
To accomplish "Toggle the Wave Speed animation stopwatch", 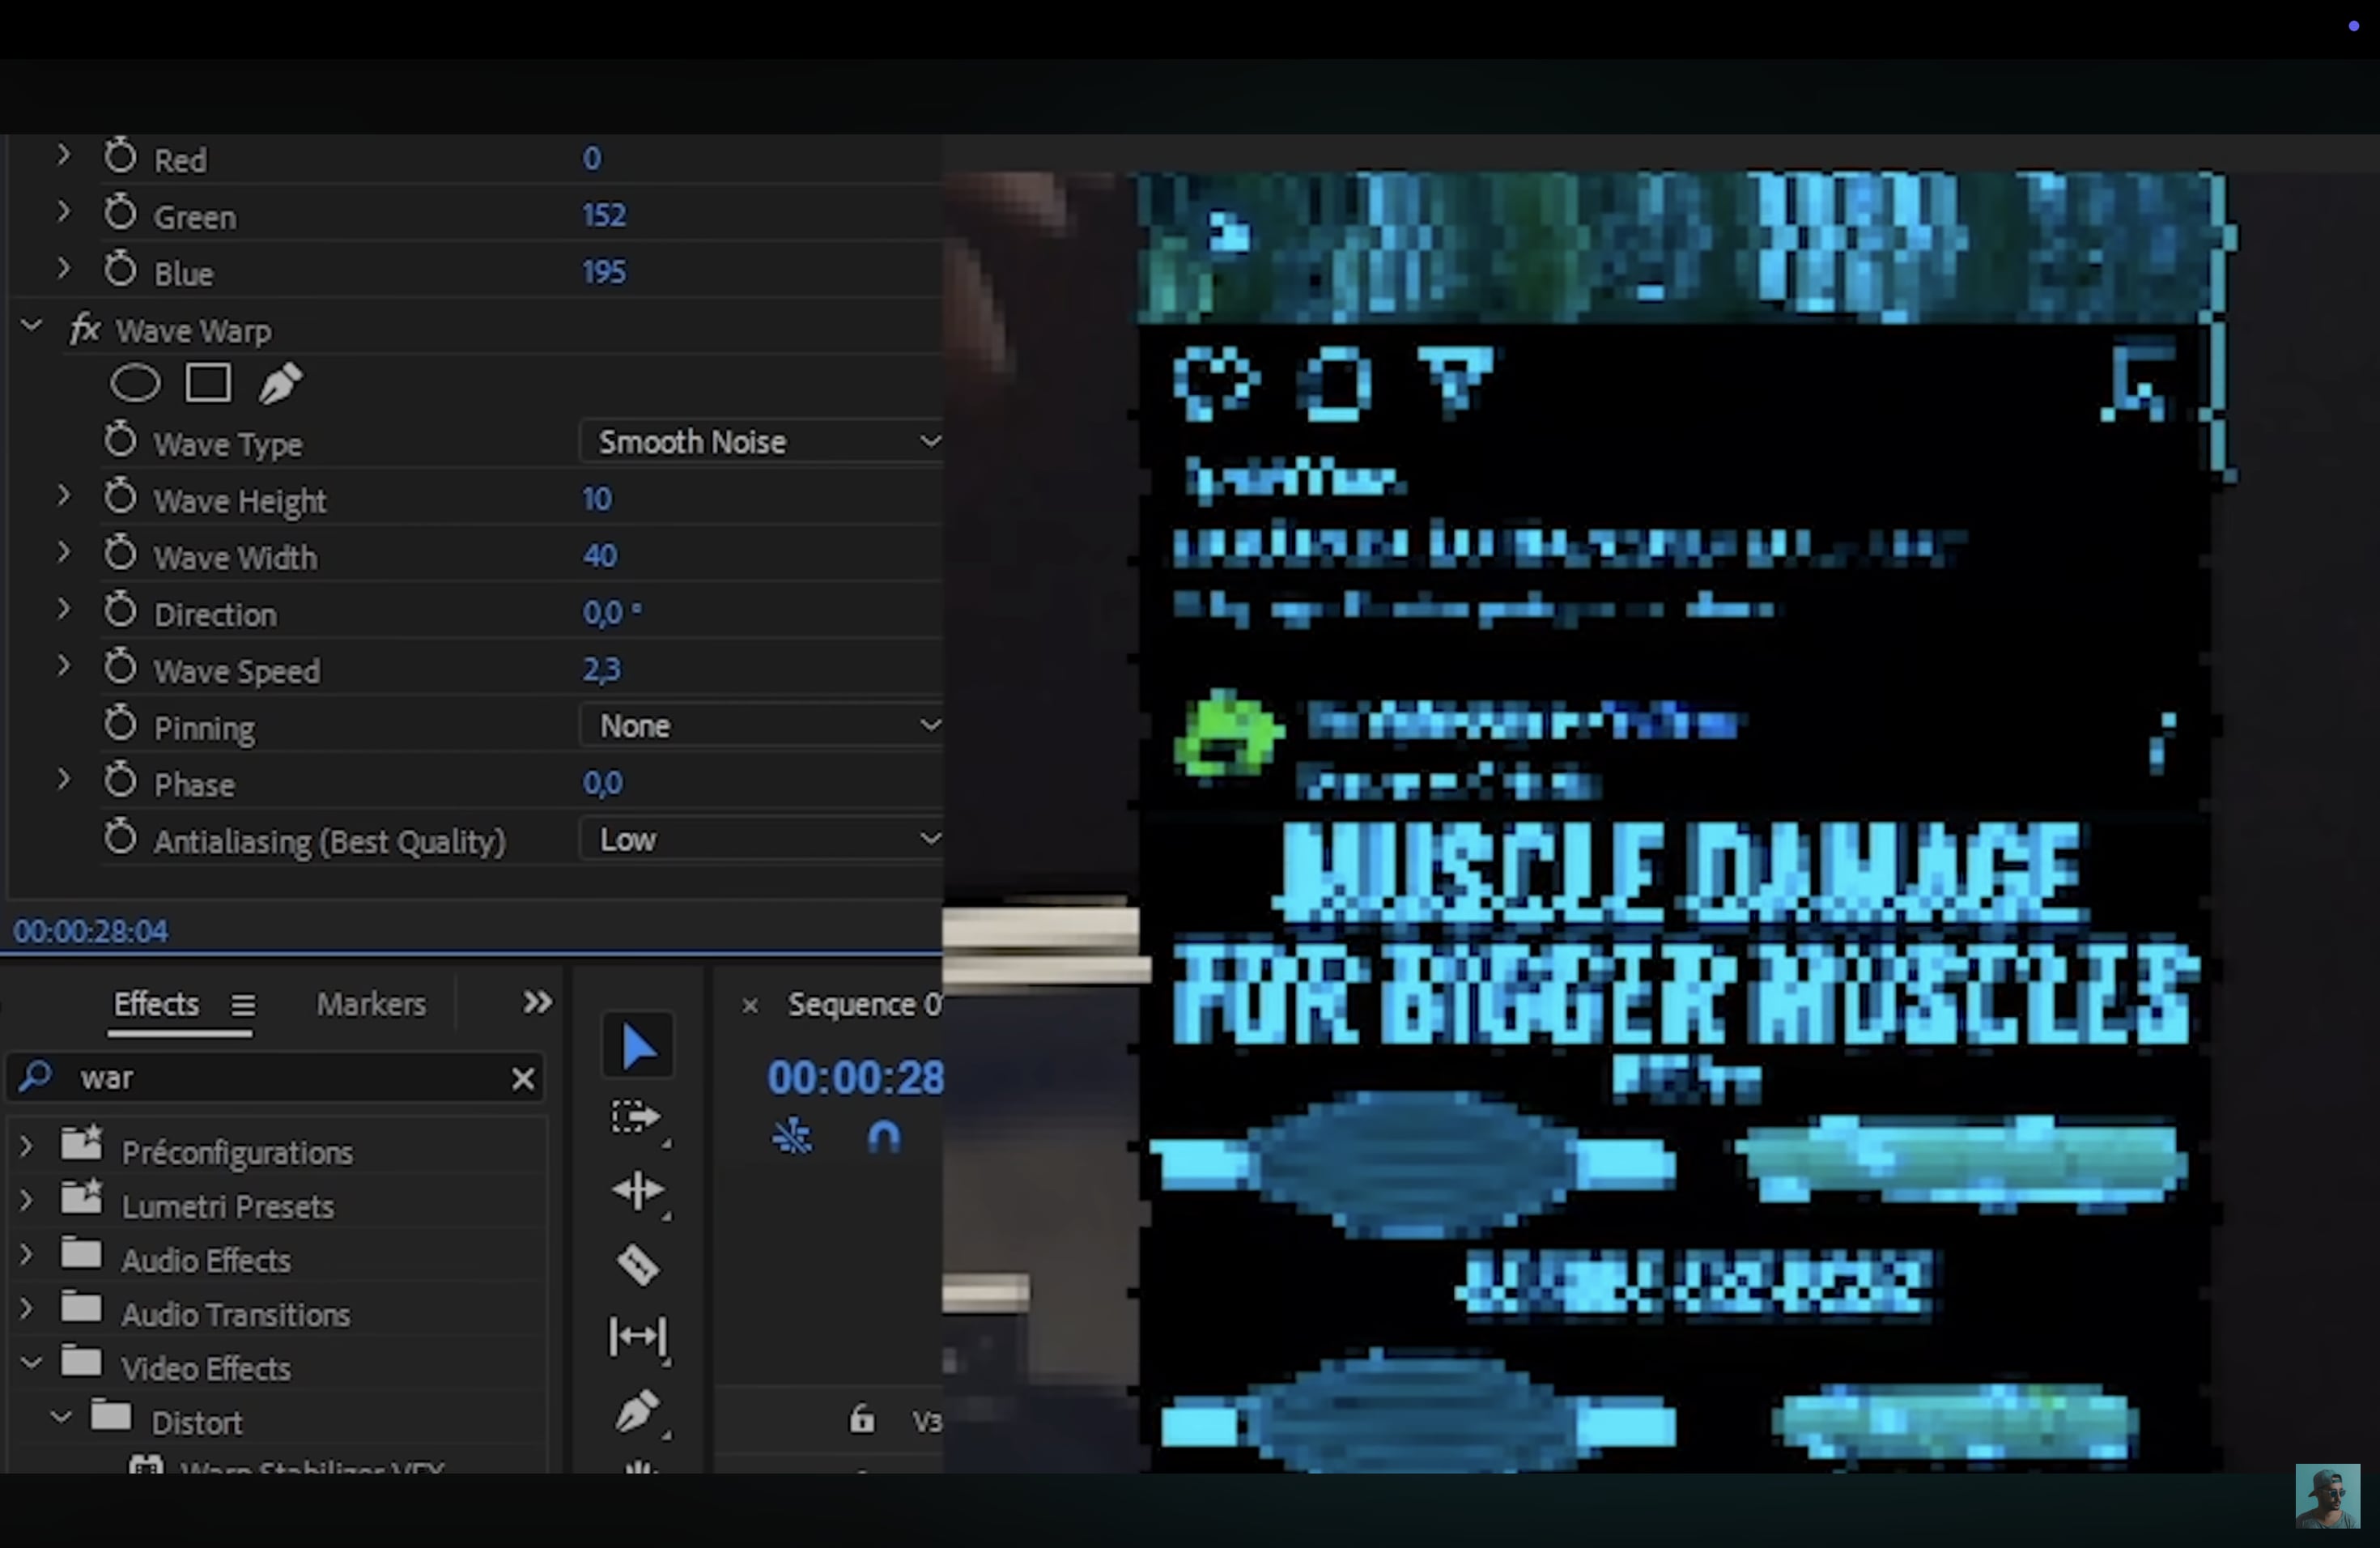I will (x=121, y=667).
